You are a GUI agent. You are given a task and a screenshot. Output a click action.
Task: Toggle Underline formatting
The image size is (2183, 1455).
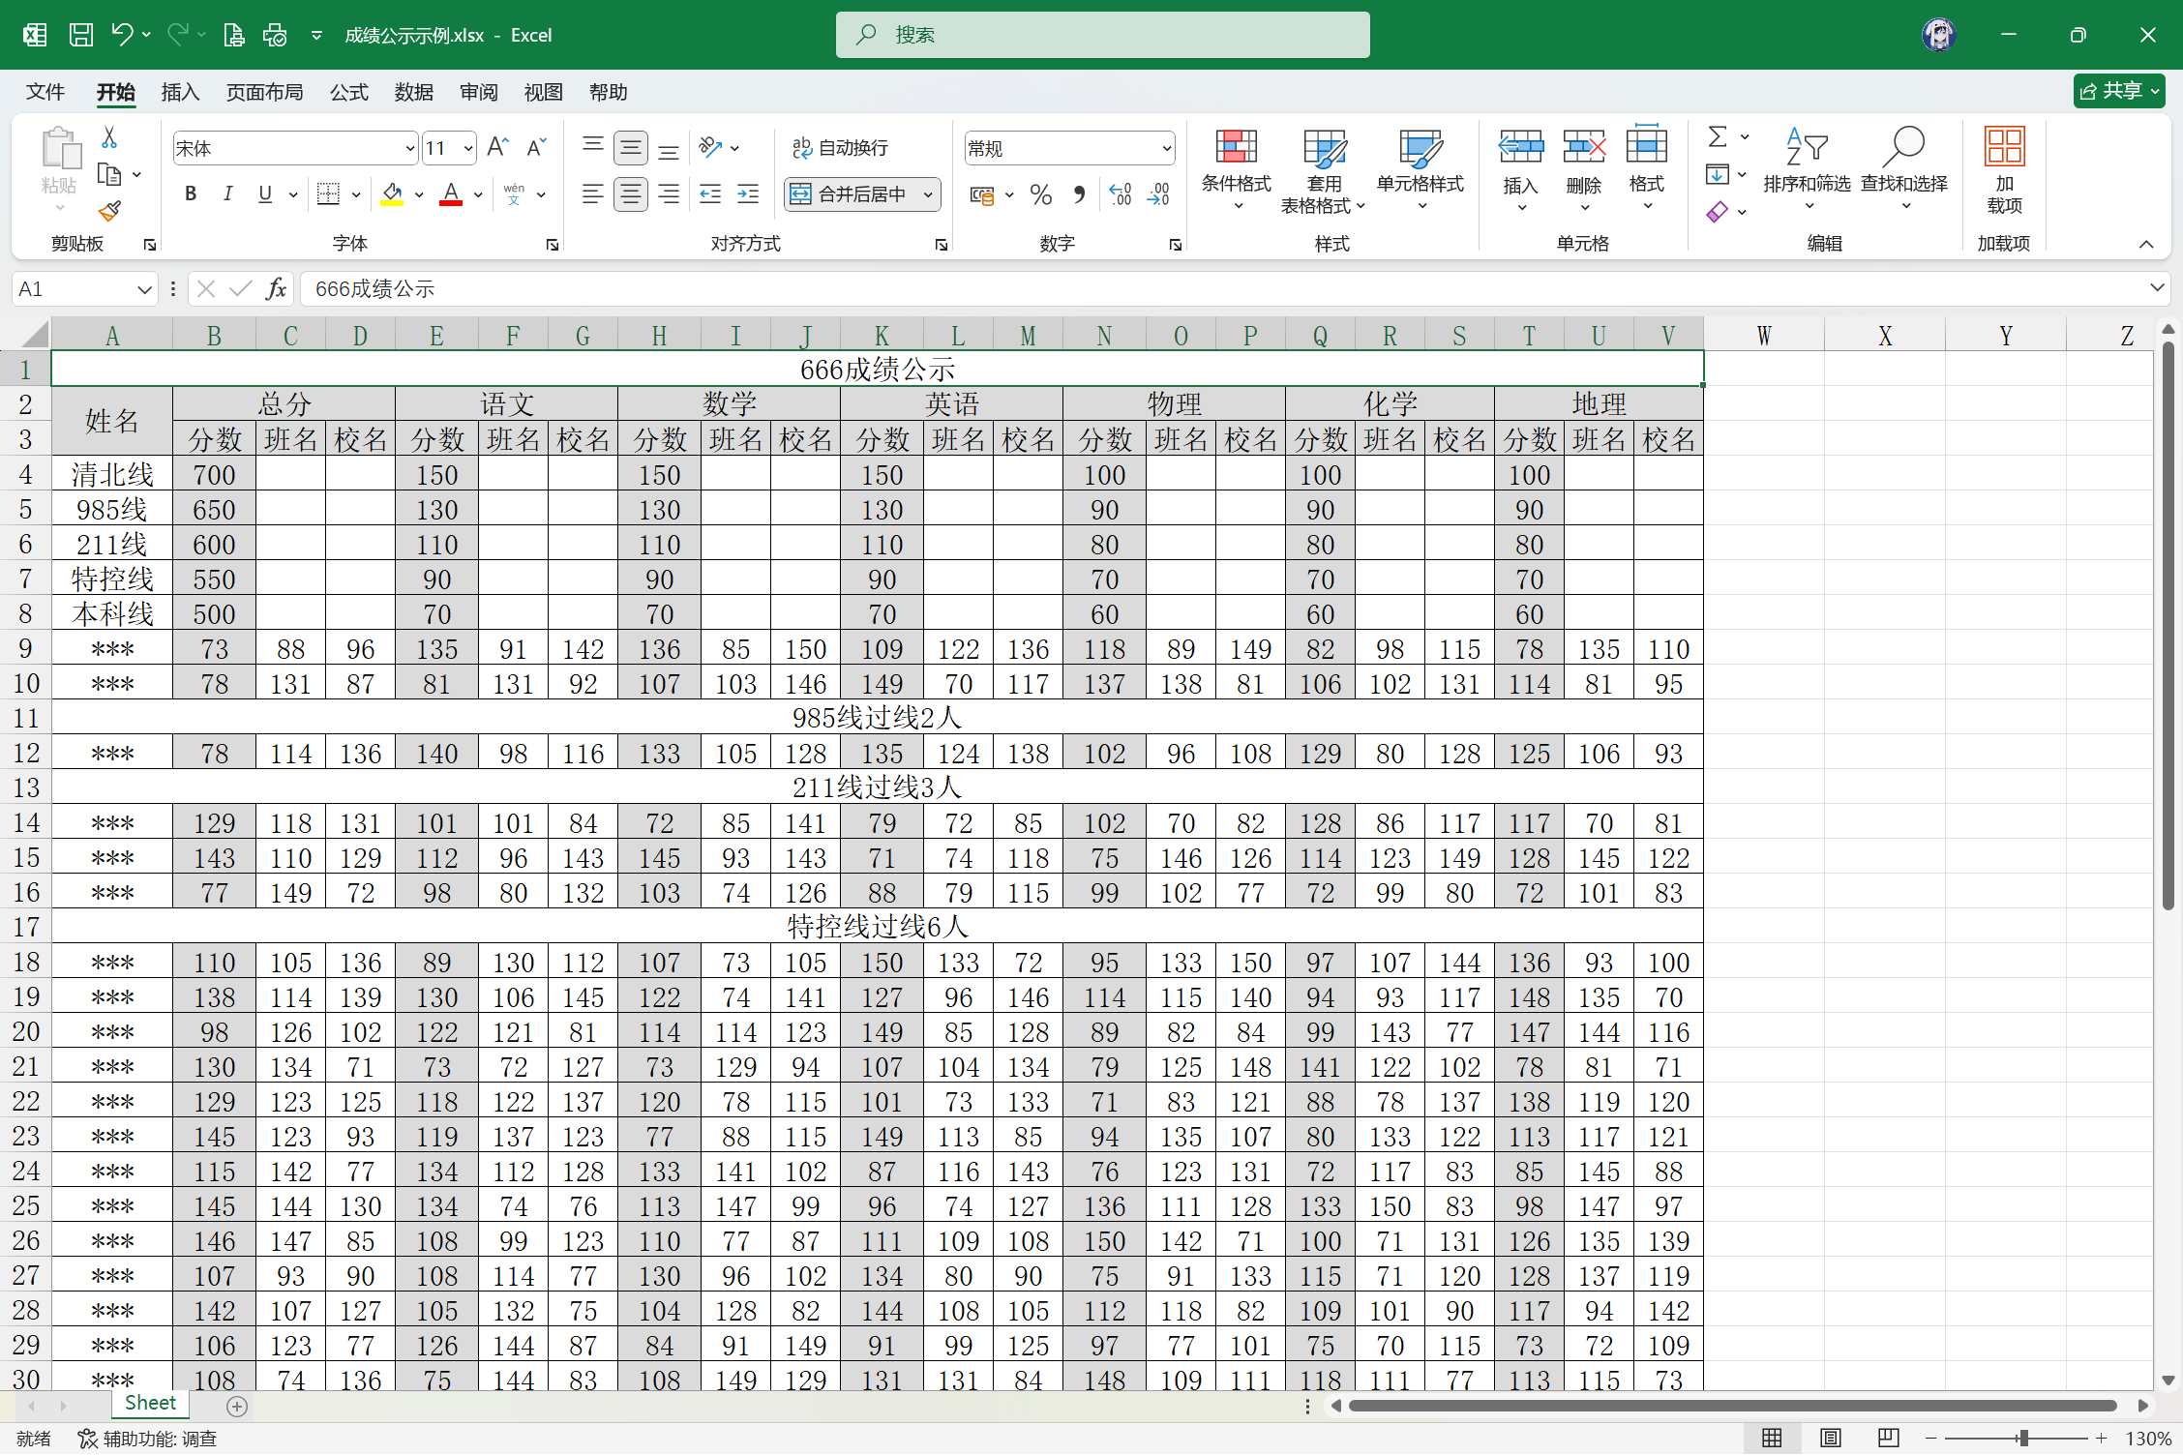(x=265, y=194)
